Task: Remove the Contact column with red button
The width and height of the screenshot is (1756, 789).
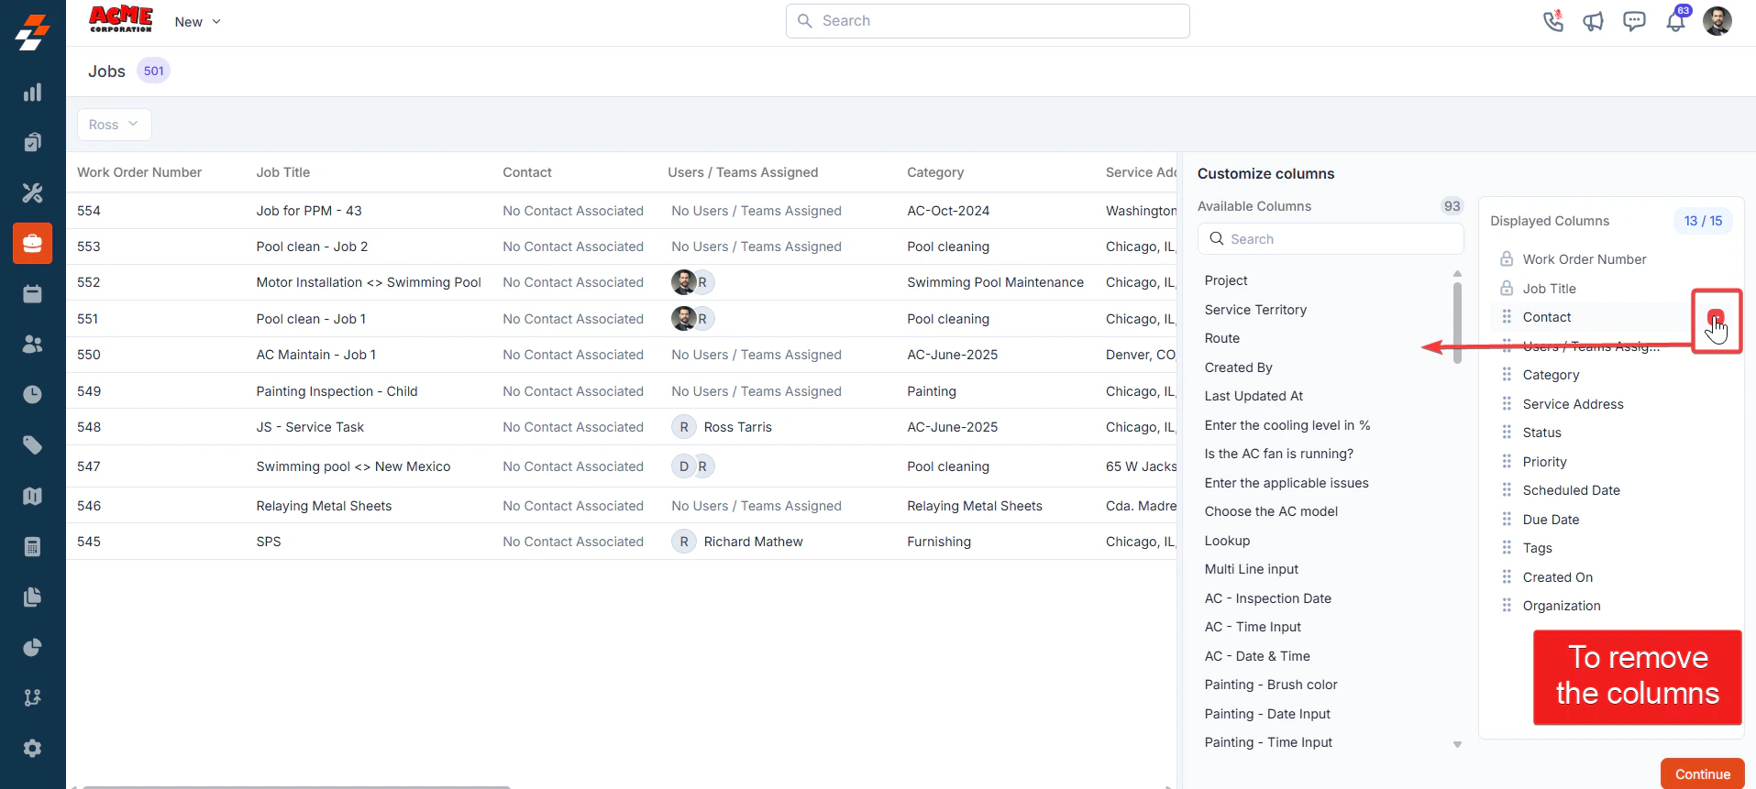Action: pyautogui.click(x=1716, y=317)
